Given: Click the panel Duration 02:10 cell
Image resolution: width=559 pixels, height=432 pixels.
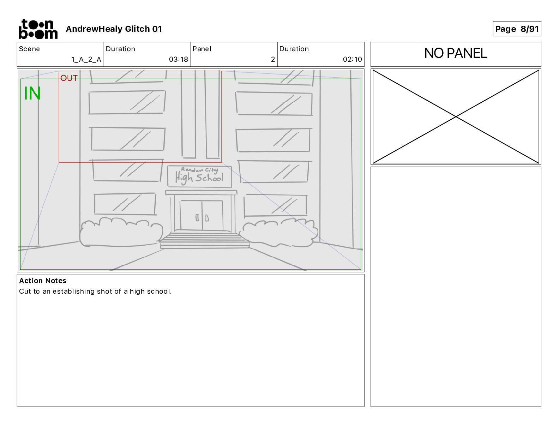Looking at the screenshot, I should 321,54.
